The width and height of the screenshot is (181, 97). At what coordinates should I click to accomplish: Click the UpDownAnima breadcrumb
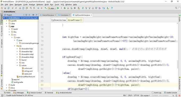(x=59, y=20)
